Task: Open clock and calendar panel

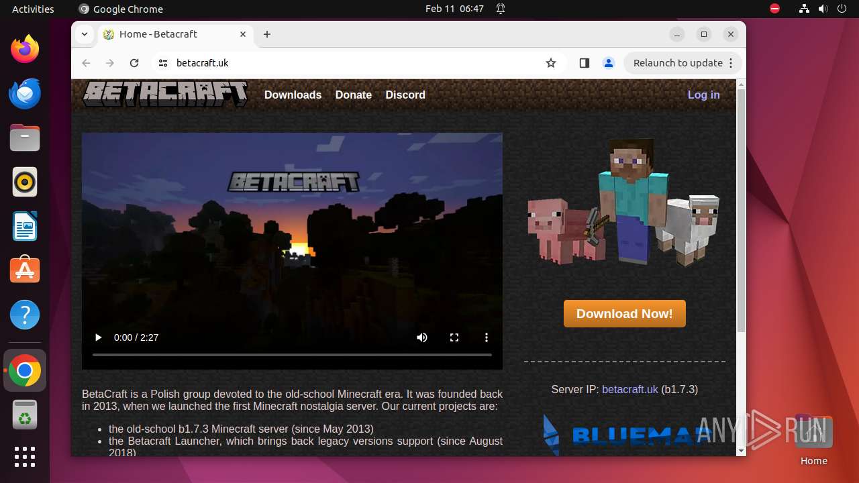Action: tap(454, 9)
